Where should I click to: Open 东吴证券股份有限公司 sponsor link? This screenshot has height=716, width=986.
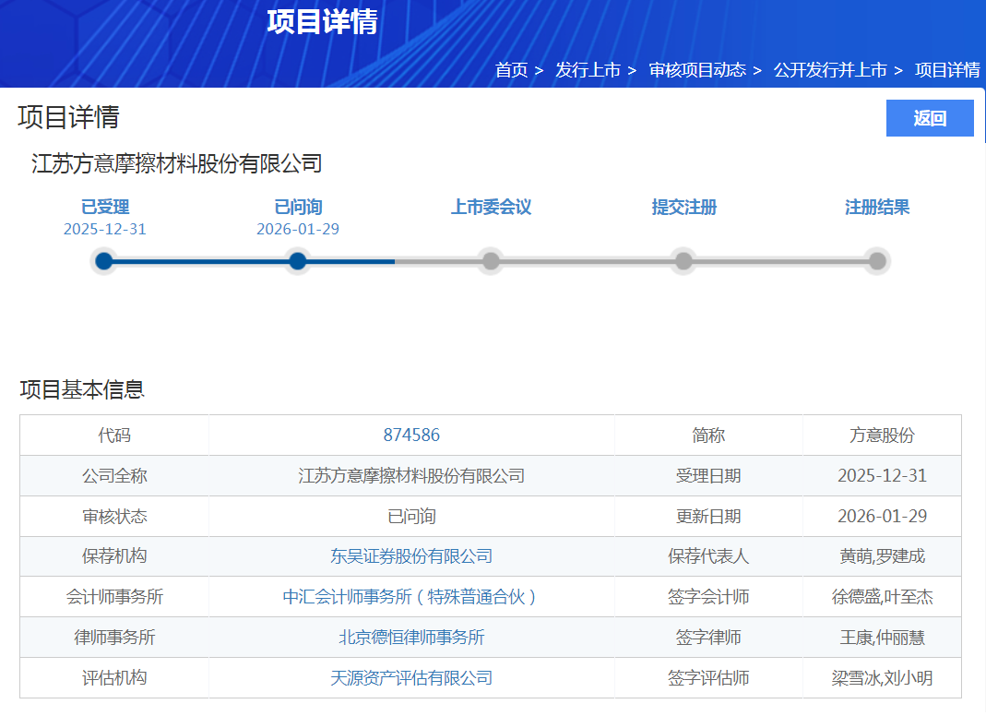(x=411, y=556)
